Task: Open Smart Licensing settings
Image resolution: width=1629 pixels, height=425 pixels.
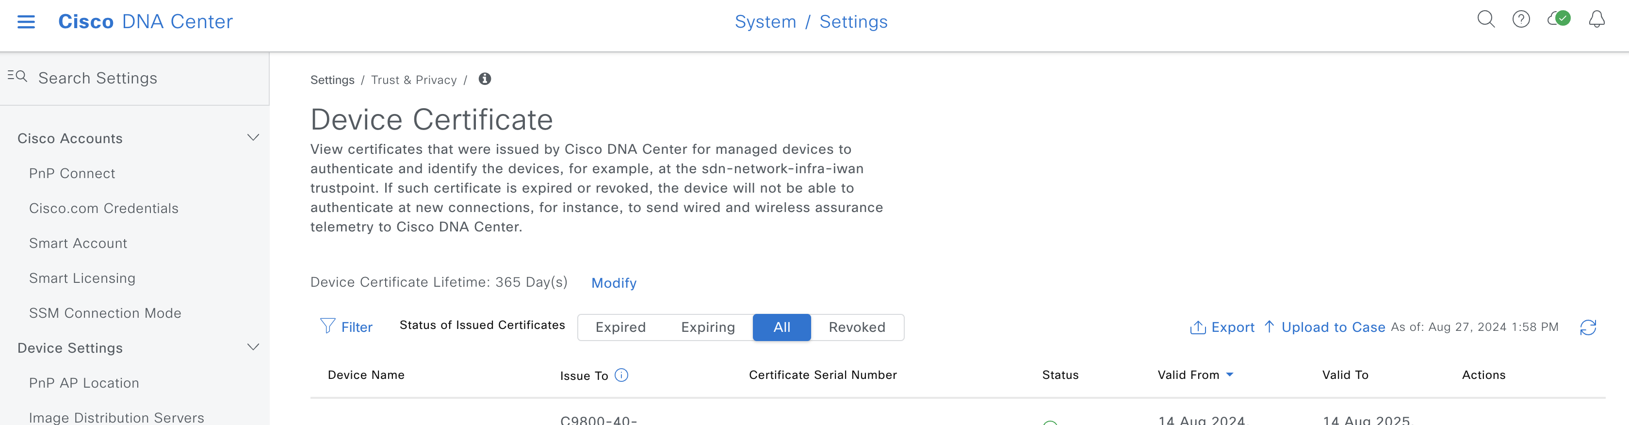Action: point(82,278)
